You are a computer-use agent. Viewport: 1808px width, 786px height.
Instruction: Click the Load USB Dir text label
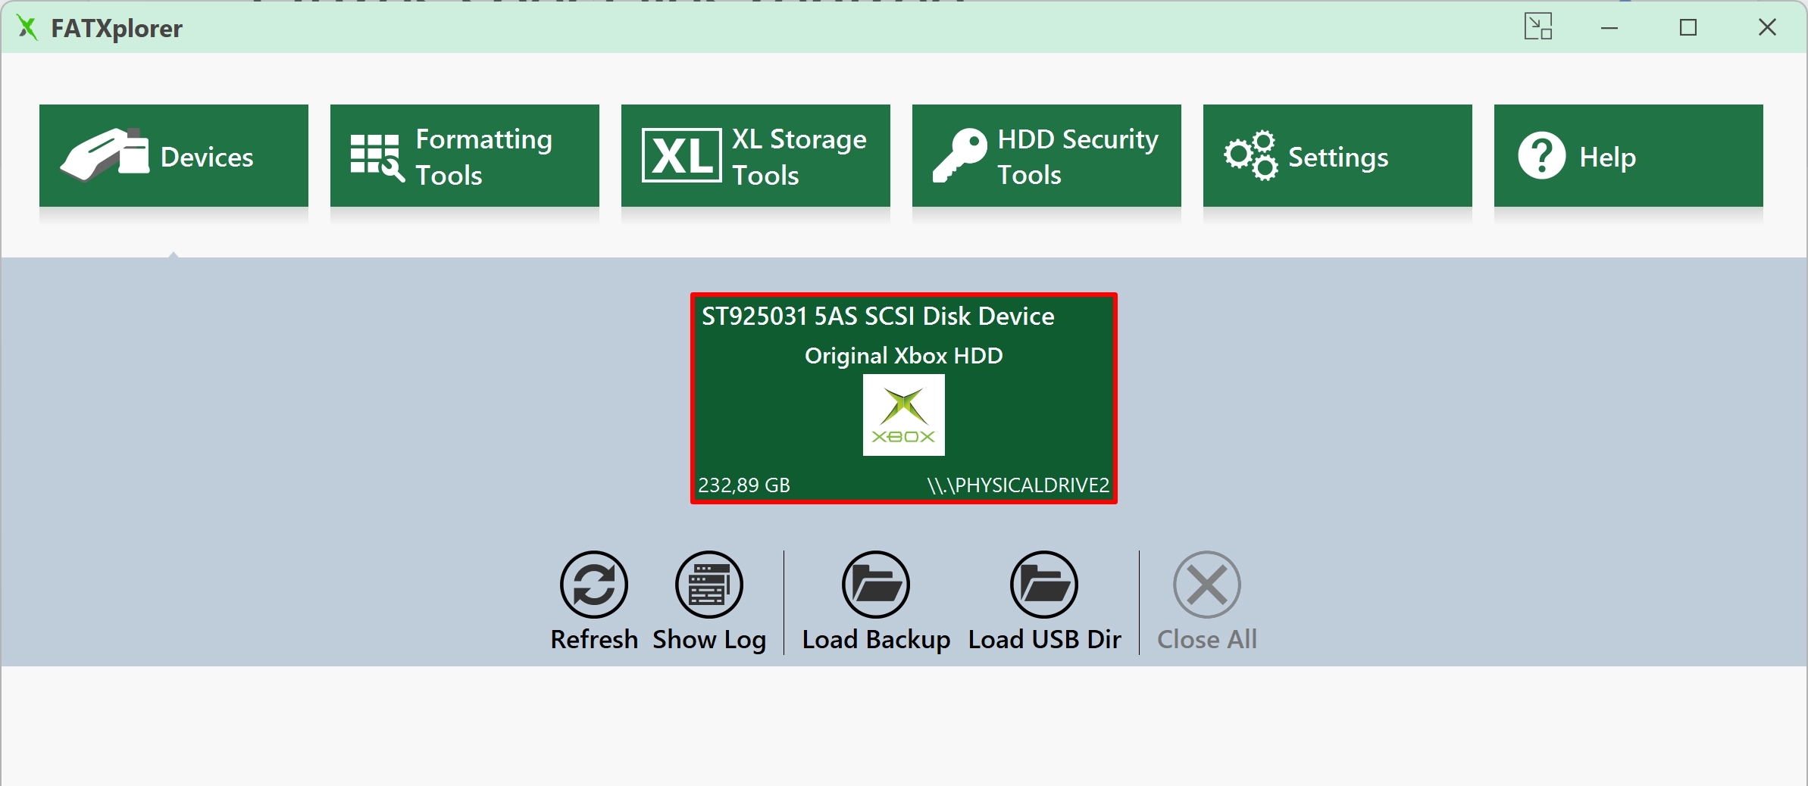click(1044, 640)
